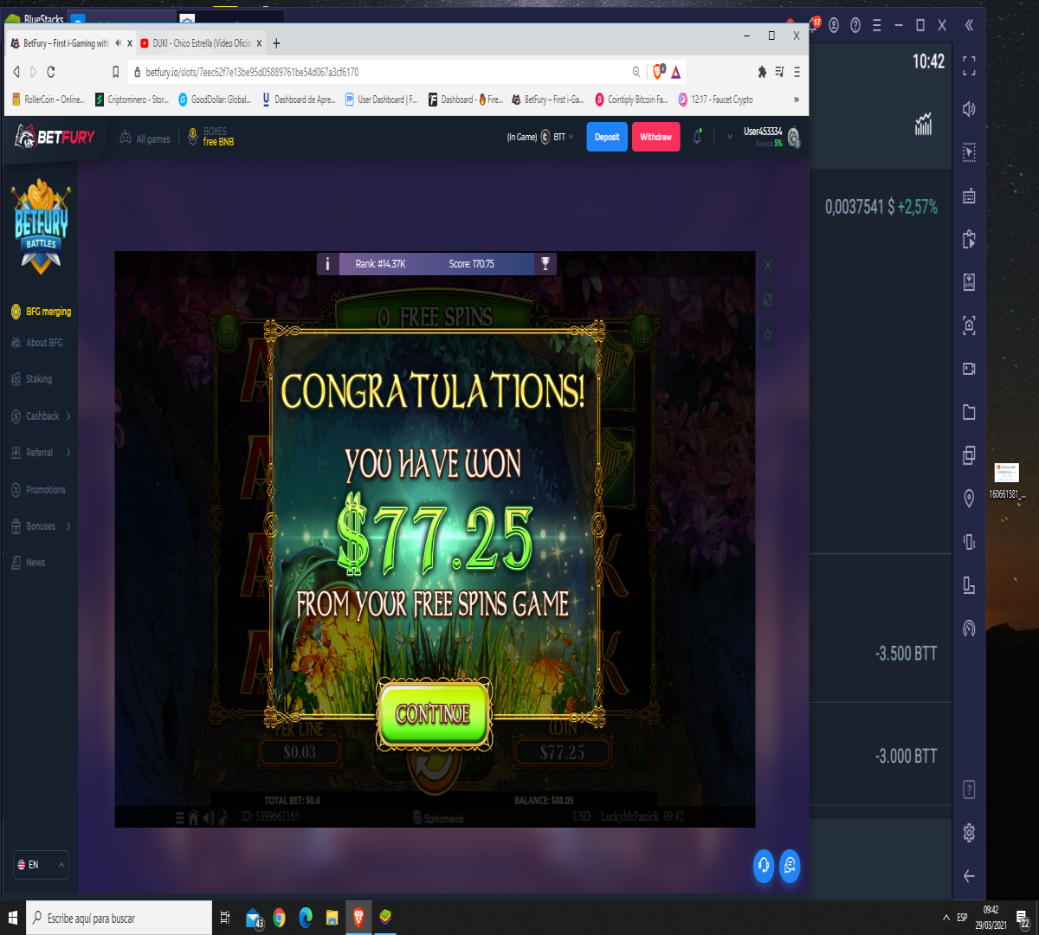Open the BlueStacks set location pin icon

(x=969, y=499)
